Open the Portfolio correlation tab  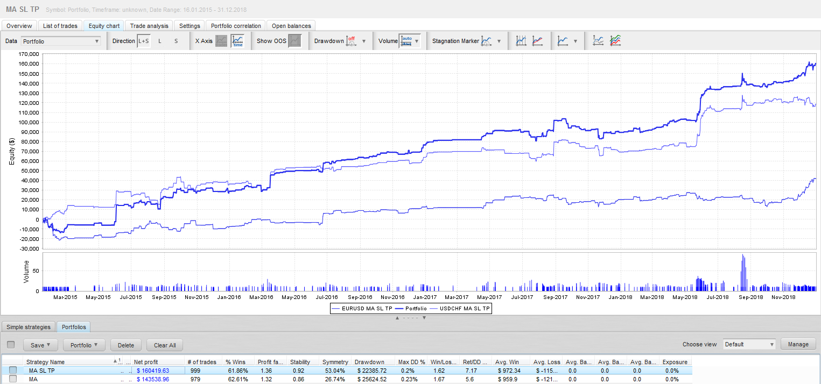(236, 26)
